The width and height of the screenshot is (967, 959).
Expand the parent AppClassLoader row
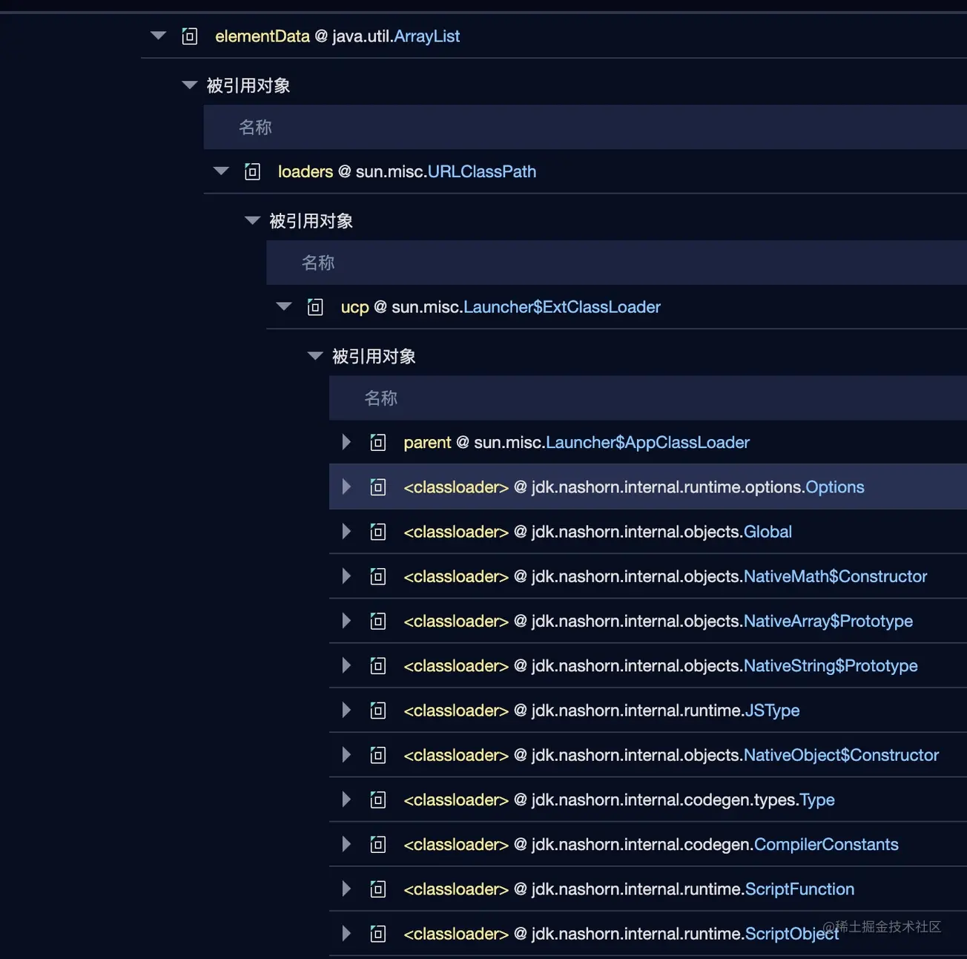[x=346, y=443]
